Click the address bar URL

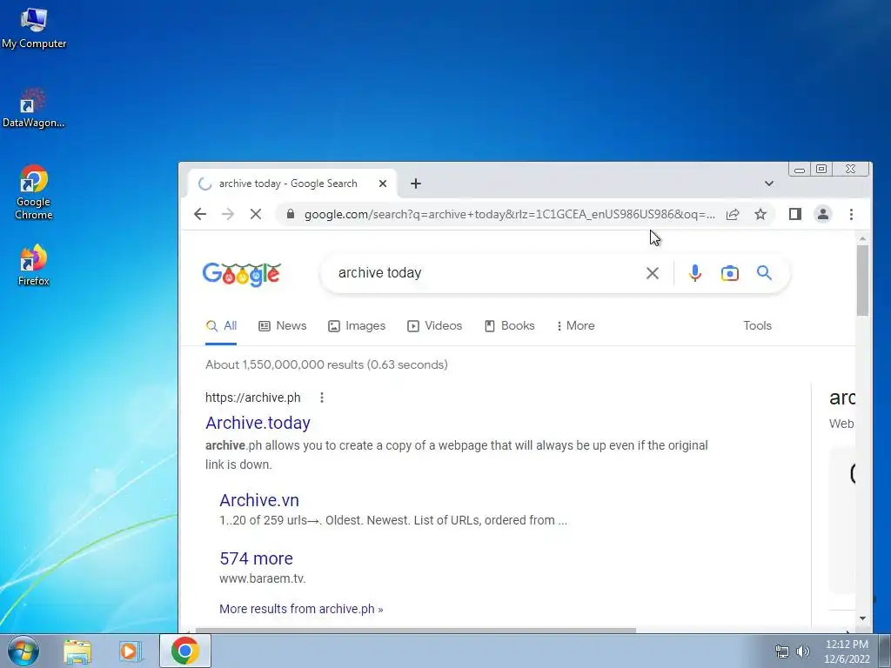pos(510,214)
